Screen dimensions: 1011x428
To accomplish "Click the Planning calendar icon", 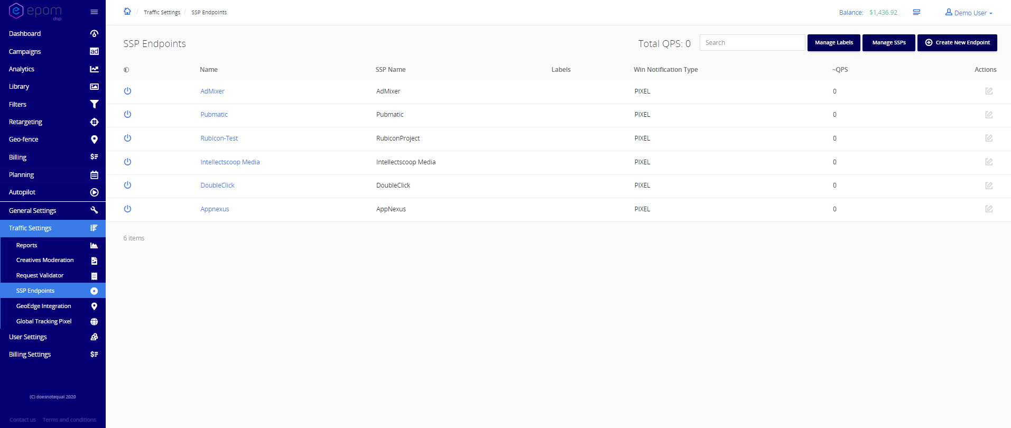I will [94, 175].
